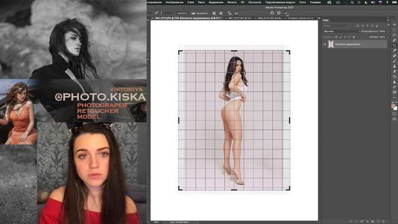Click the content-aware fill icon in options
The image size is (398, 224).
click(x=236, y=13)
